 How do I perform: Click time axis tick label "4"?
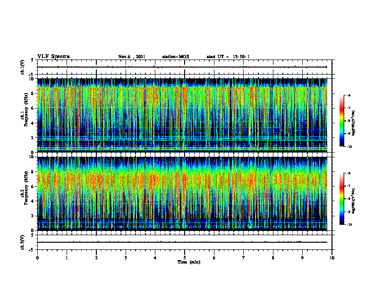pos(155,258)
